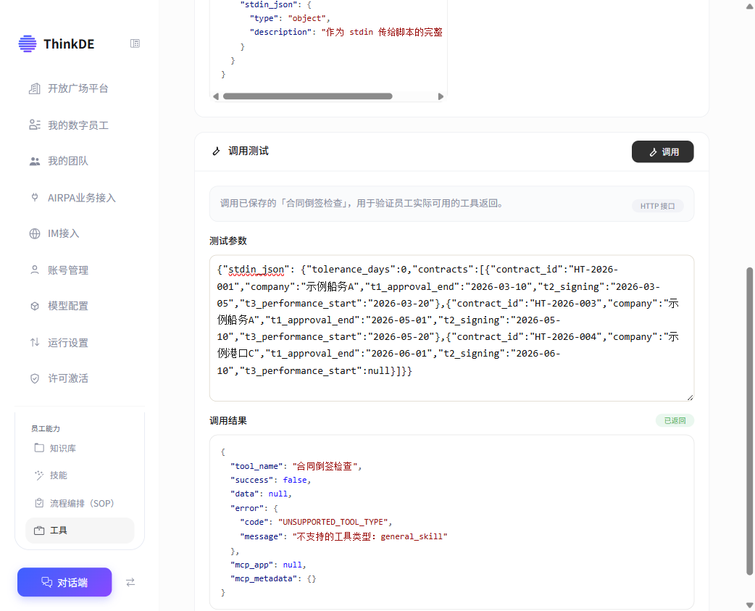755x611 pixels.
Task: Click the "success": false line
Action: pyautogui.click(x=270, y=480)
